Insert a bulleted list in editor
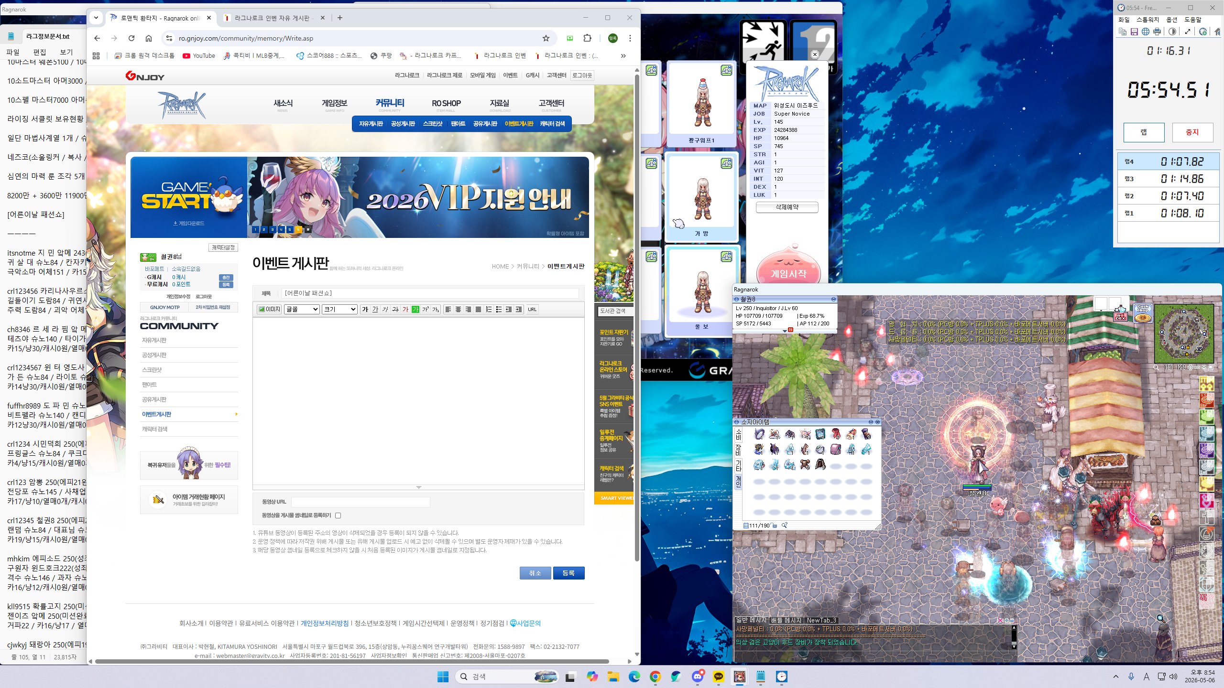 (x=499, y=309)
